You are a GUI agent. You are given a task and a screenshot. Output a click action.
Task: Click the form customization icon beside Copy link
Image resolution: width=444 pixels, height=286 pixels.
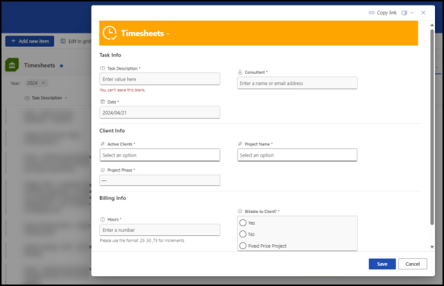404,13
